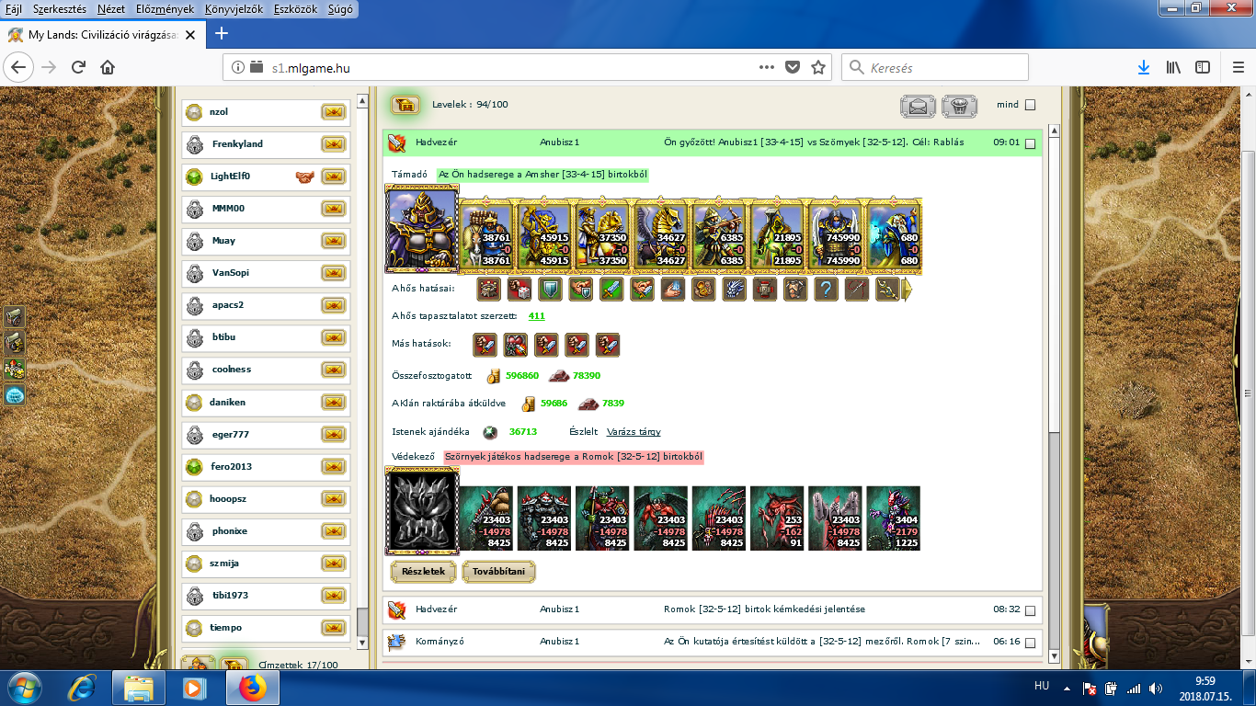
Task: Check the box for the 09:01 battle report
Action: [x=1030, y=143]
